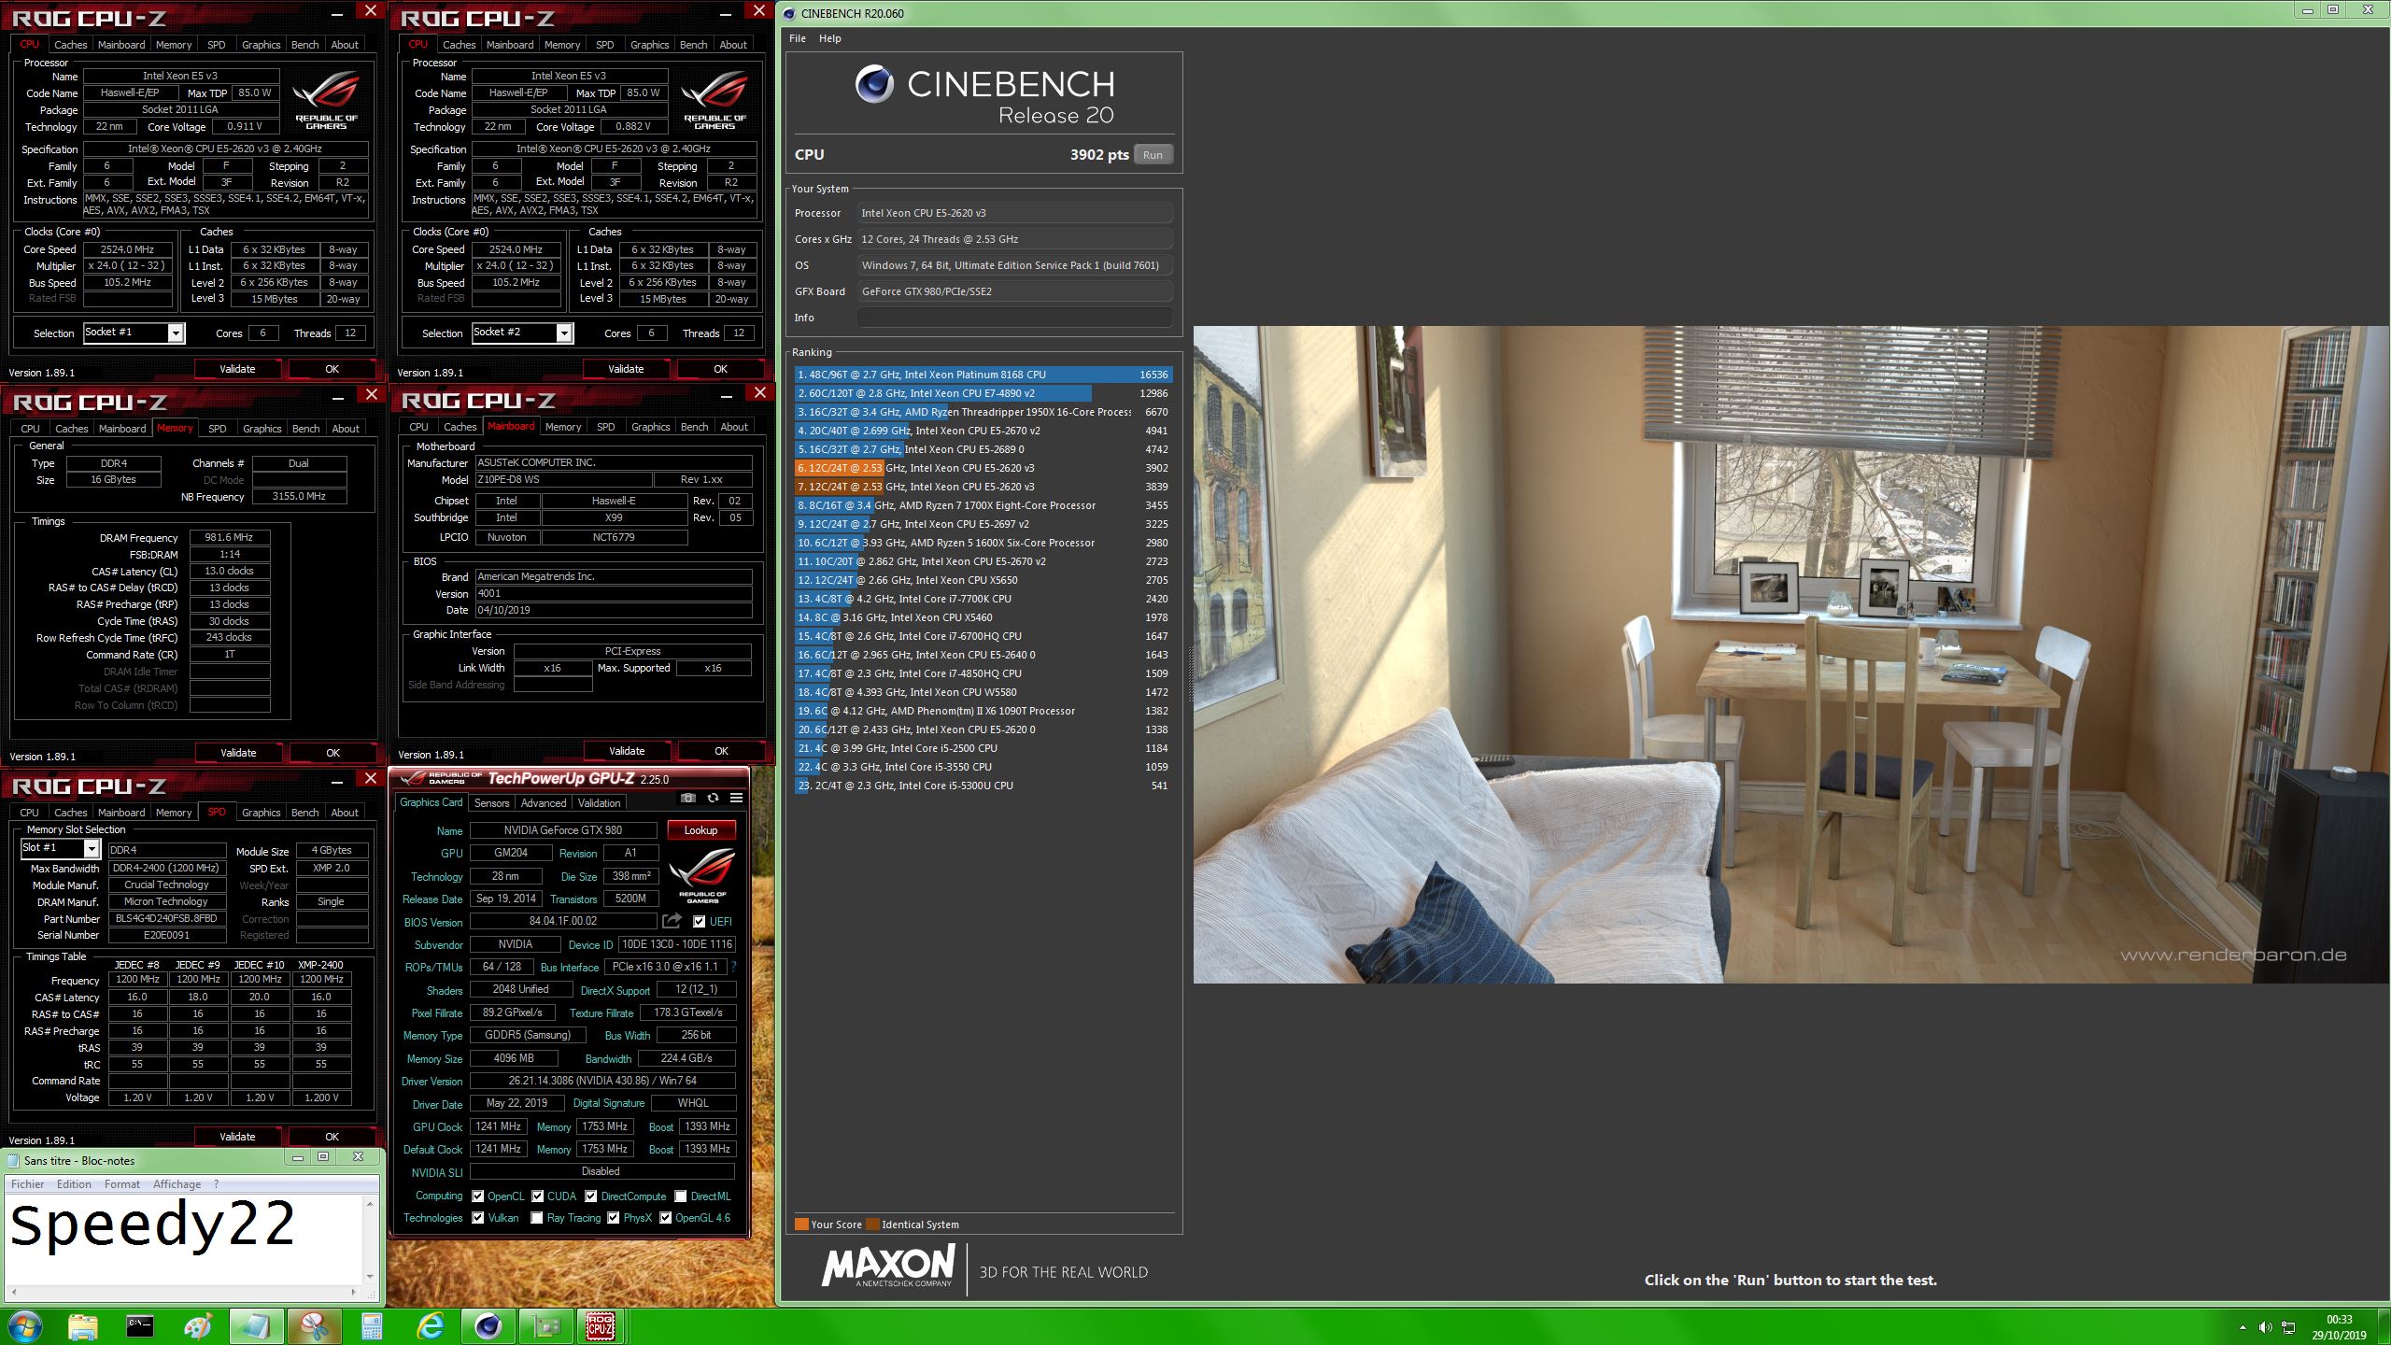Viewport: 2391px width, 1345px height.
Task: Click the orange Your Score legend swatch
Action: [801, 1225]
